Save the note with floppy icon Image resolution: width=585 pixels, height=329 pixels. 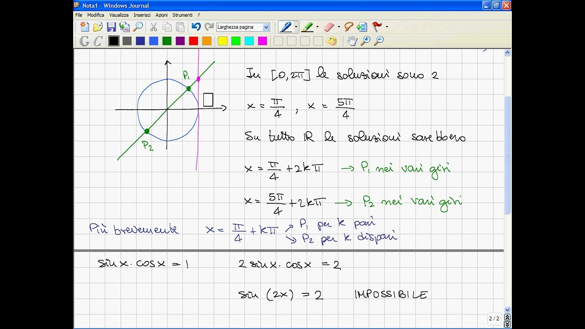click(111, 27)
